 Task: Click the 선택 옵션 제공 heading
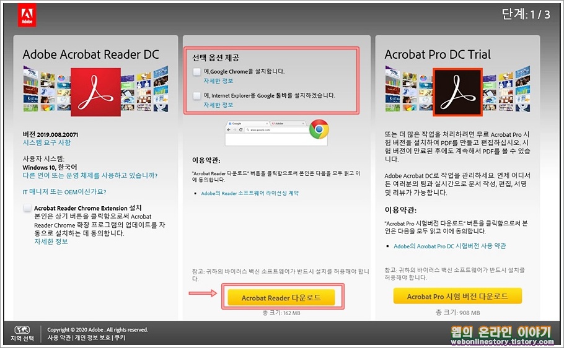tap(216, 58)
